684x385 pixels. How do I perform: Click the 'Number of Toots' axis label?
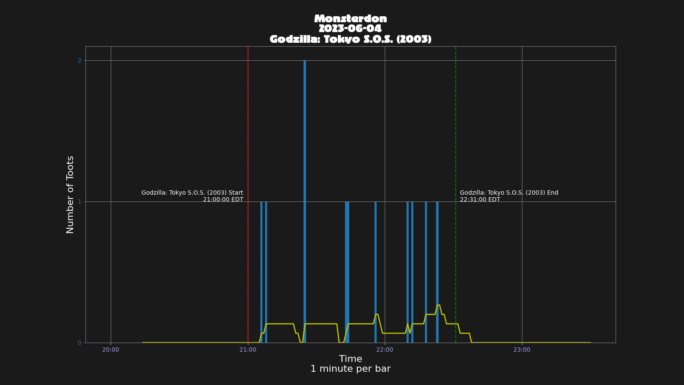coord(71,195)
